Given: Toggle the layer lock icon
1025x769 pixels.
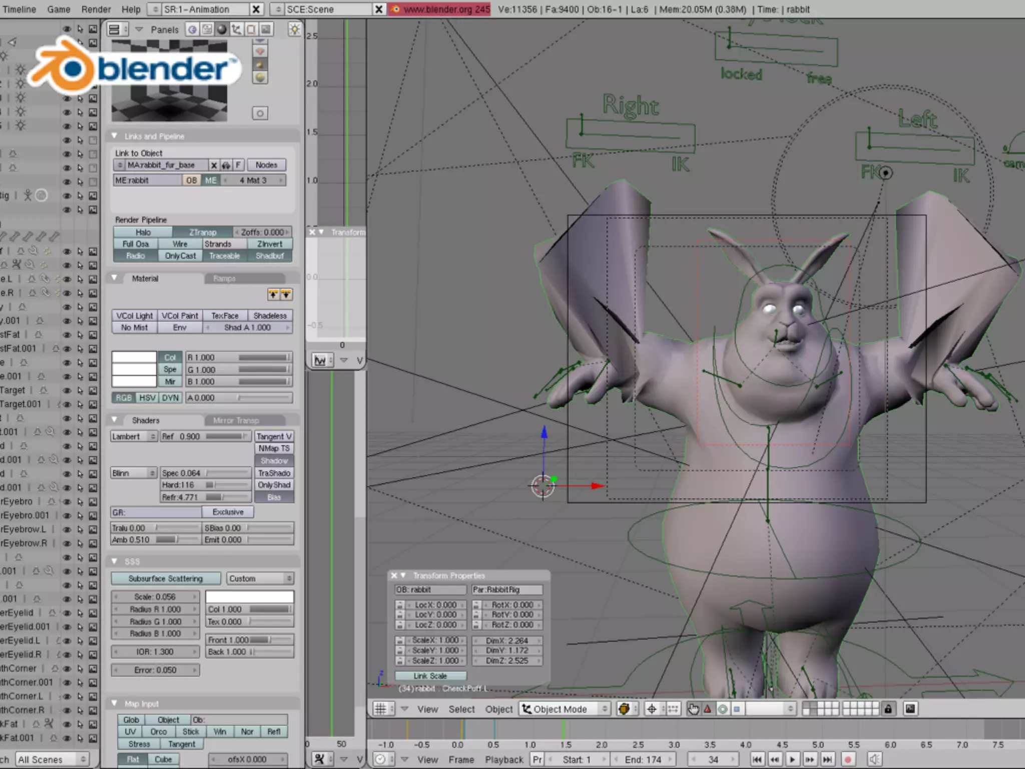Looking at the screenshot, I should (888, 709).
